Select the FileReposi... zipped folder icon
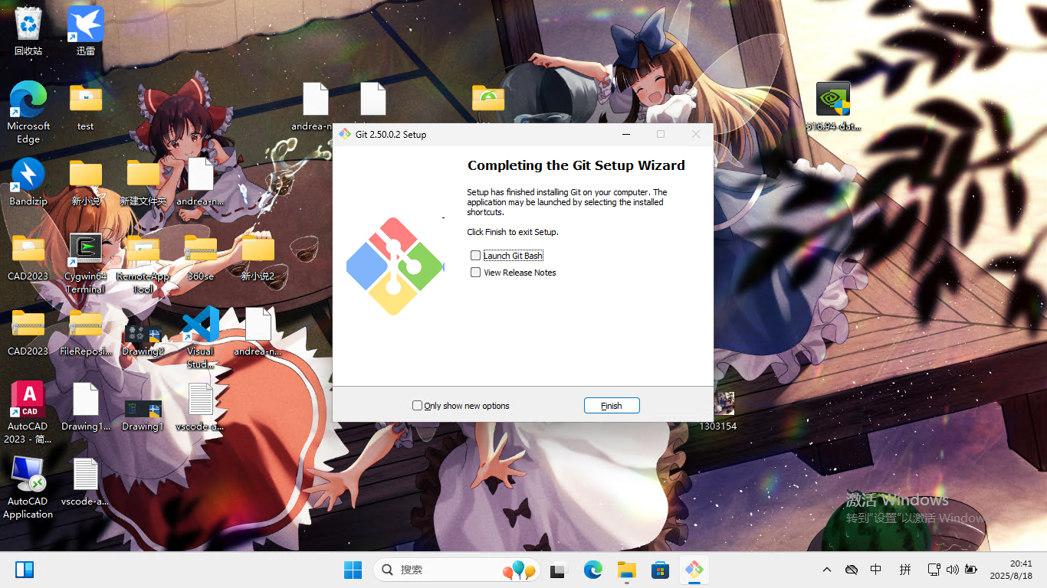This screenshot has height=588, width=1047. pyautogui.click(x=86, y=332)
